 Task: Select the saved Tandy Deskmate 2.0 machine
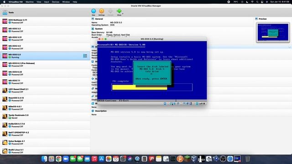45,117
